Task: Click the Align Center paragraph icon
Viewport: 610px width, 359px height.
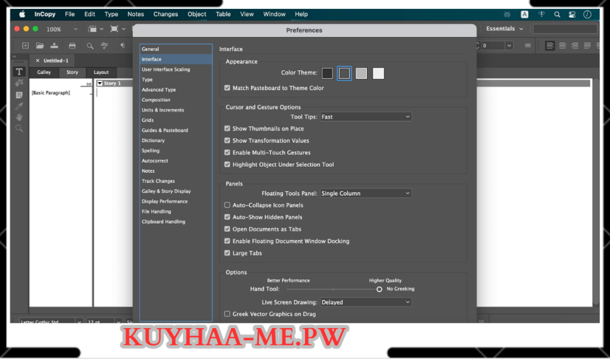Action: click(562, 46)
